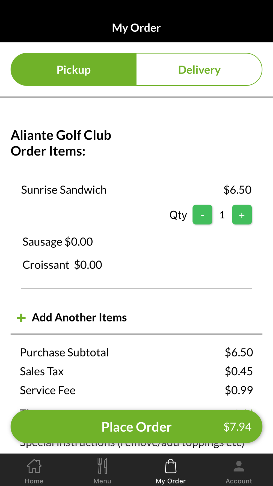Tap the green plus icon beside Add Another Items
273x486 pixels.
tap(21, 318)
